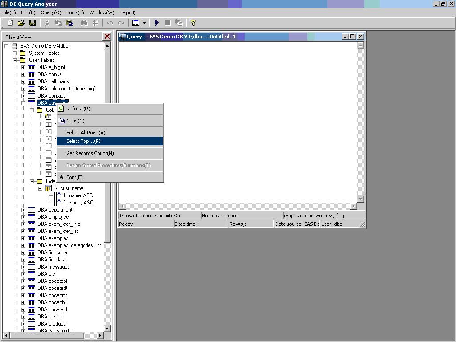Click the Paste clipboard toolbar icon
The image size is (456, 342).
click(x=69, y=23)
